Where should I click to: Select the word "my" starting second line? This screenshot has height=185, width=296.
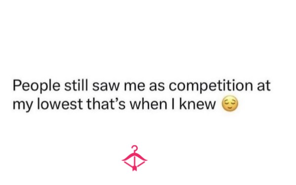pos(23,106)
